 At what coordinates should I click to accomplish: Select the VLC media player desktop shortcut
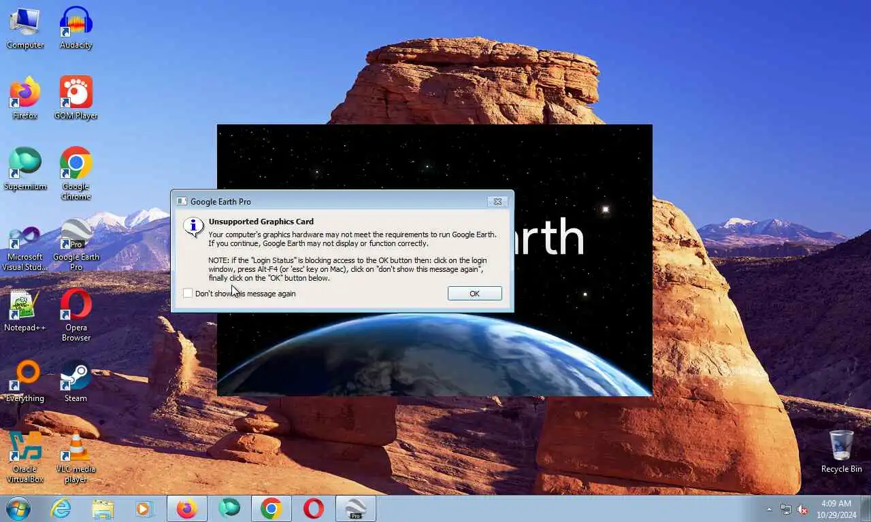(x=76, y=457)
